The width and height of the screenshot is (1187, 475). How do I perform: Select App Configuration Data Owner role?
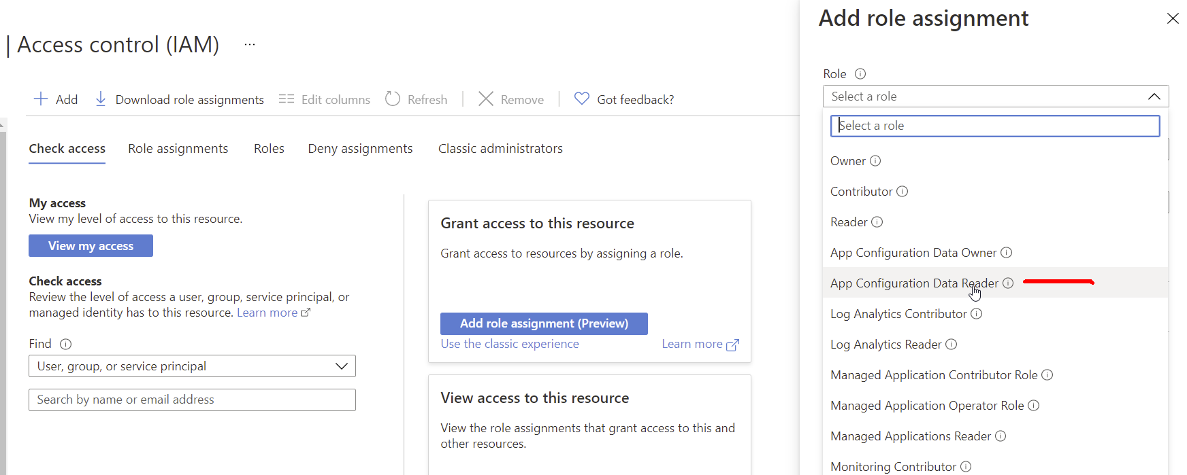click(995, 253)
